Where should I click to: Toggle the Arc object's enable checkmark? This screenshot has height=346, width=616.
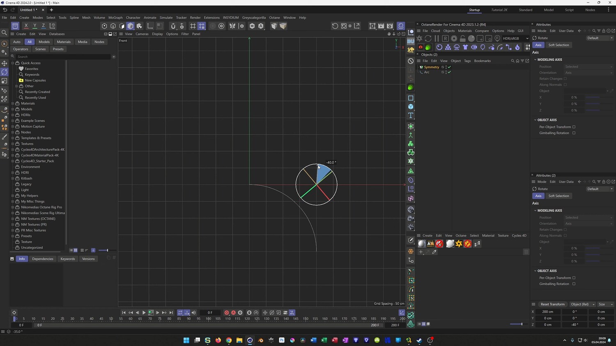point(449,72)
